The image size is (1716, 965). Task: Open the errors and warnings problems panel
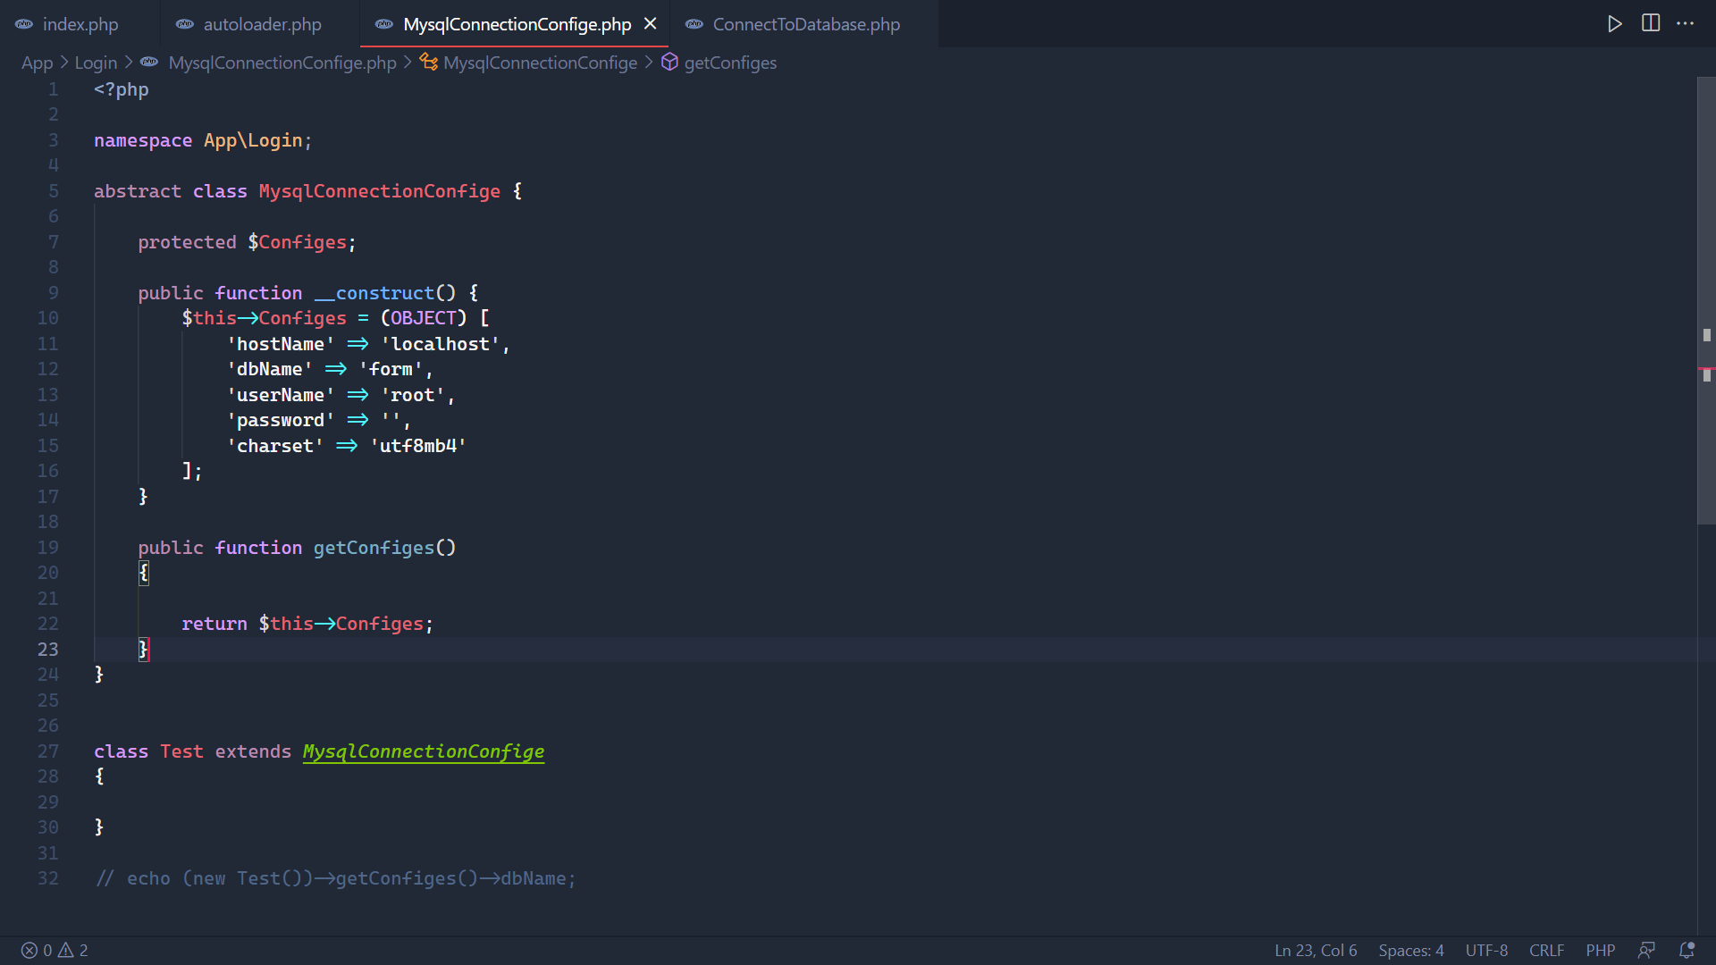point(55,950)
